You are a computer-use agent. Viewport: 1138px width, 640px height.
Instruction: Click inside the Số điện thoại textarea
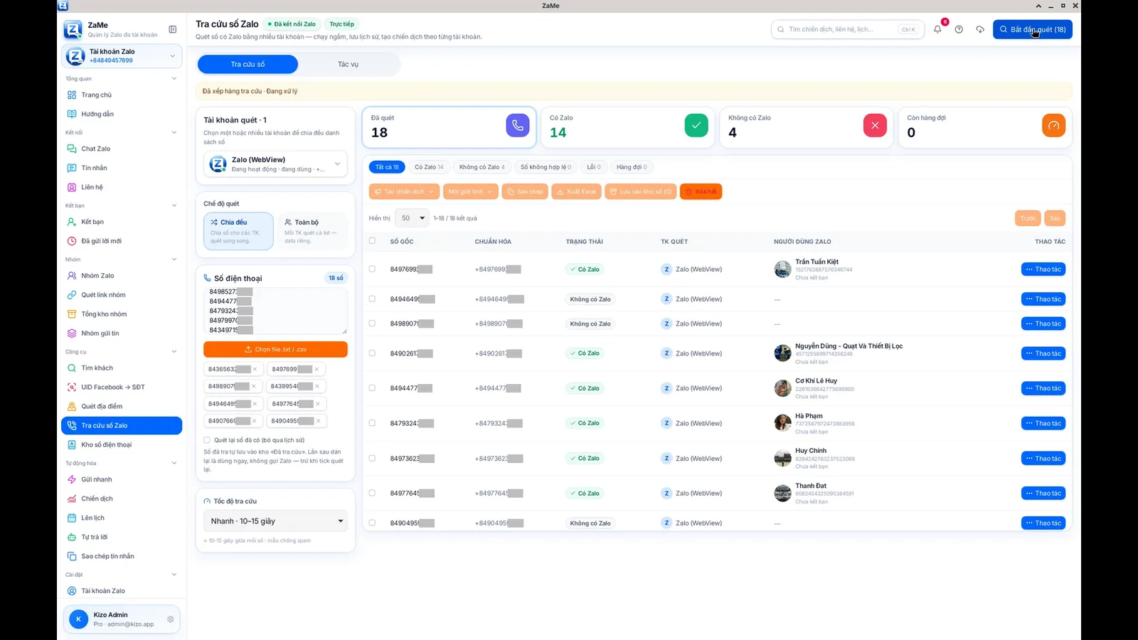tap(275, 311)
